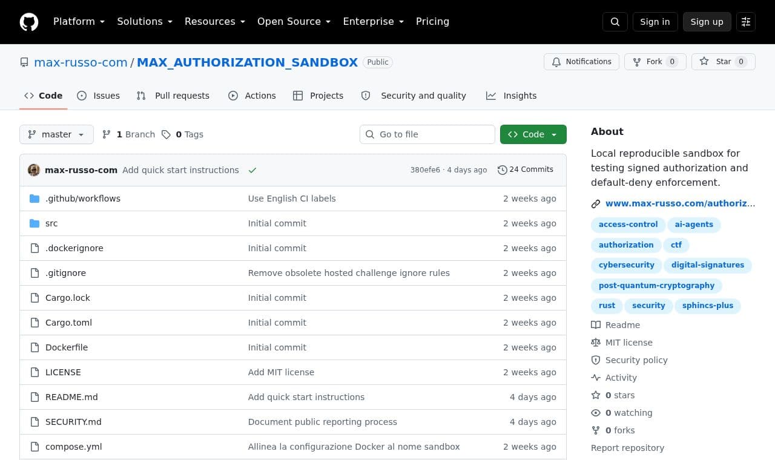Open the Activity link in About
This screenshot has width=775, height=460.
(x=614, y=378)
